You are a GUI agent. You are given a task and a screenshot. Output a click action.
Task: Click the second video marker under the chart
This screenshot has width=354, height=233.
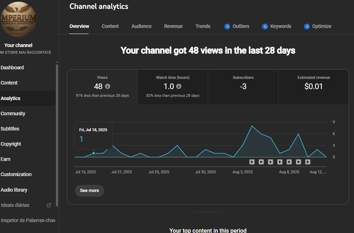click(x=261, y=162)
